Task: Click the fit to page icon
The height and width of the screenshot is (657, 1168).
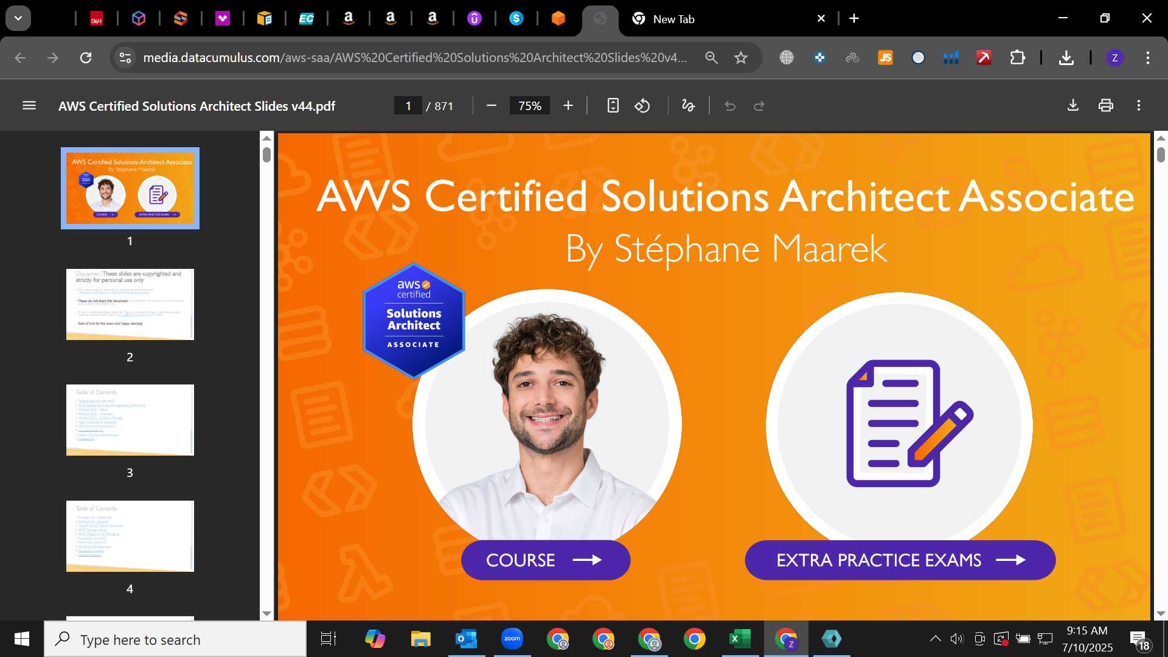Action: click(613, 106)
